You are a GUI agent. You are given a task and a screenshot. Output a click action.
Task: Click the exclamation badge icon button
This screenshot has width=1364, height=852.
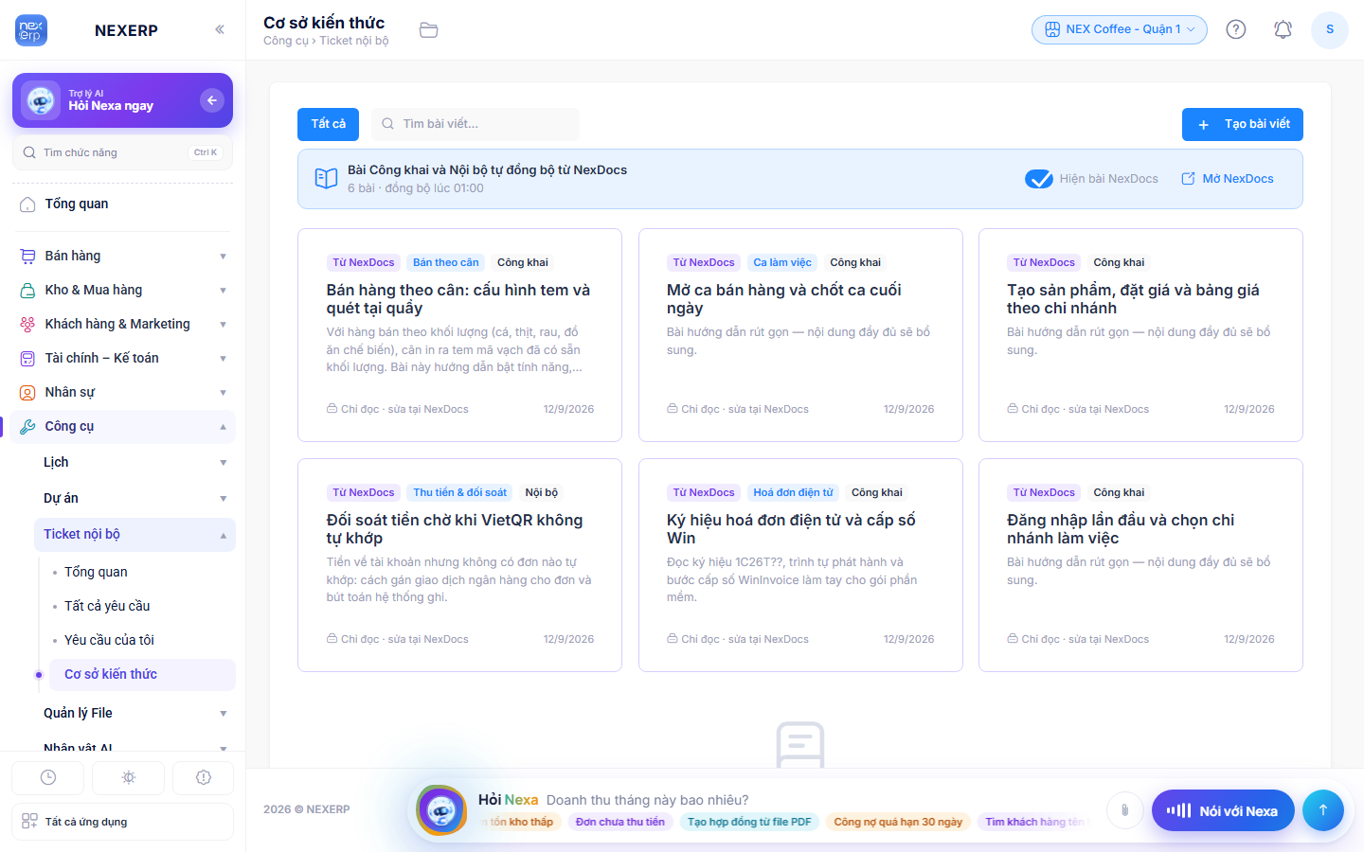pyautogui.click(x=204, y=777)
